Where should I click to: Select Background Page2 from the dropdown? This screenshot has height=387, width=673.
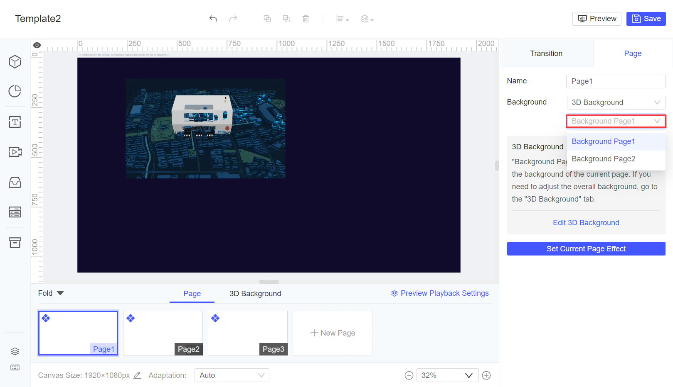pos(603,158)
